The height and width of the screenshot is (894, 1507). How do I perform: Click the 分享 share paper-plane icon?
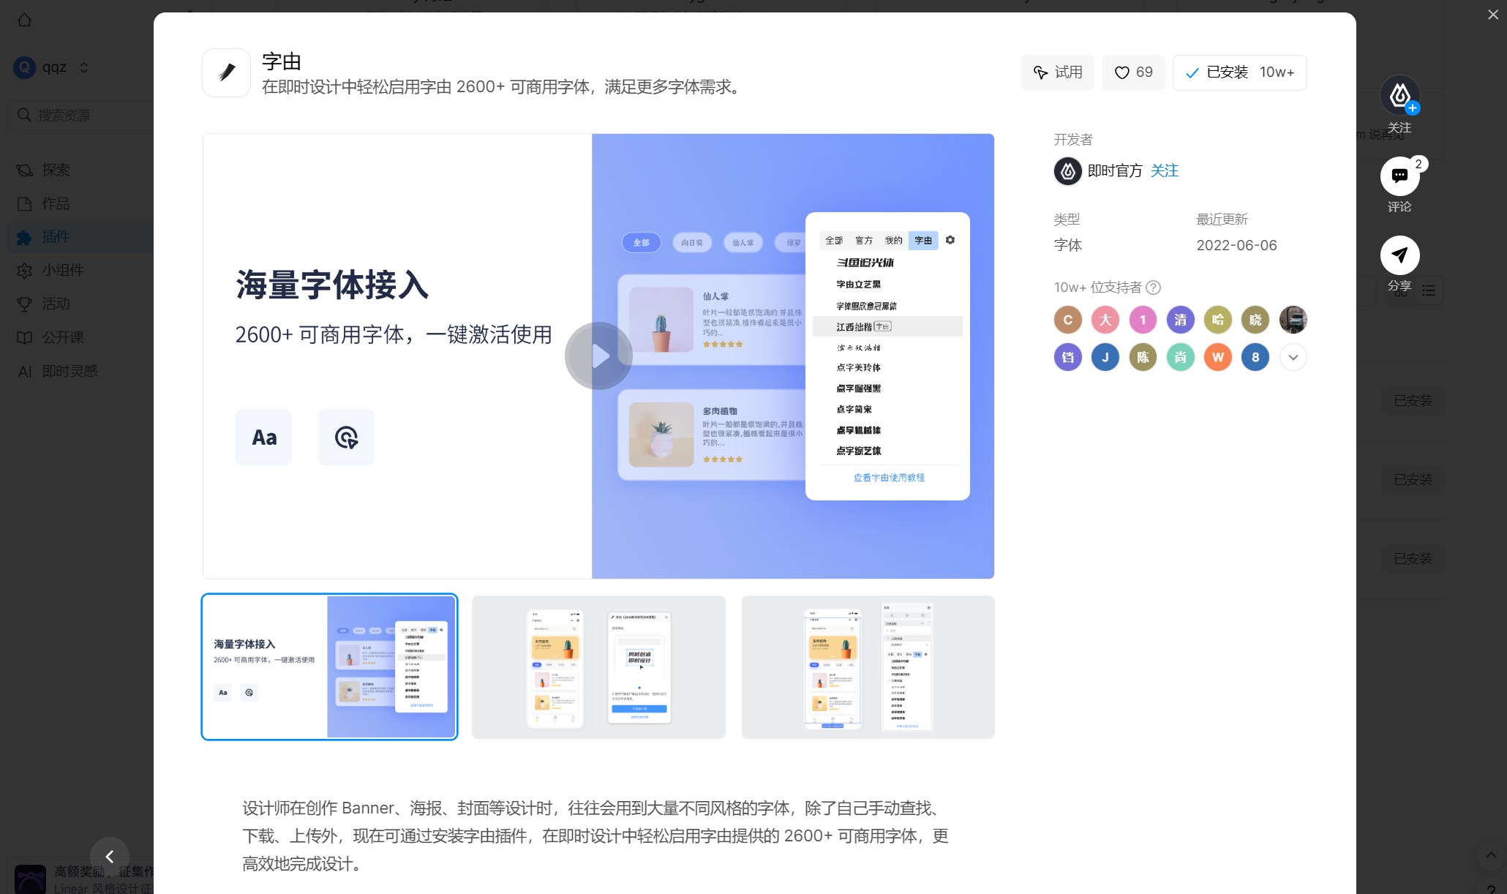click(x=1399, y=255)
